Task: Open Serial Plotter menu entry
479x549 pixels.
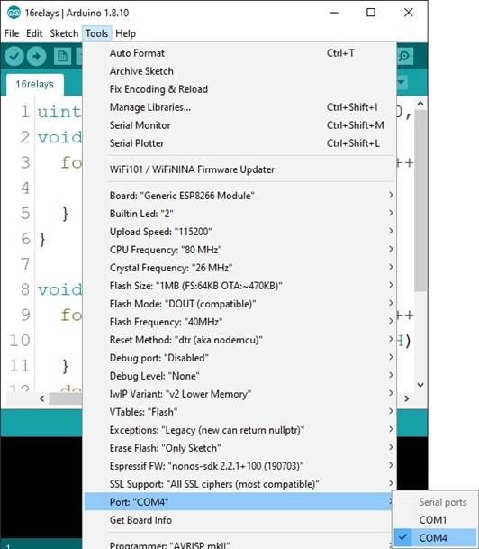Action: 239,143
